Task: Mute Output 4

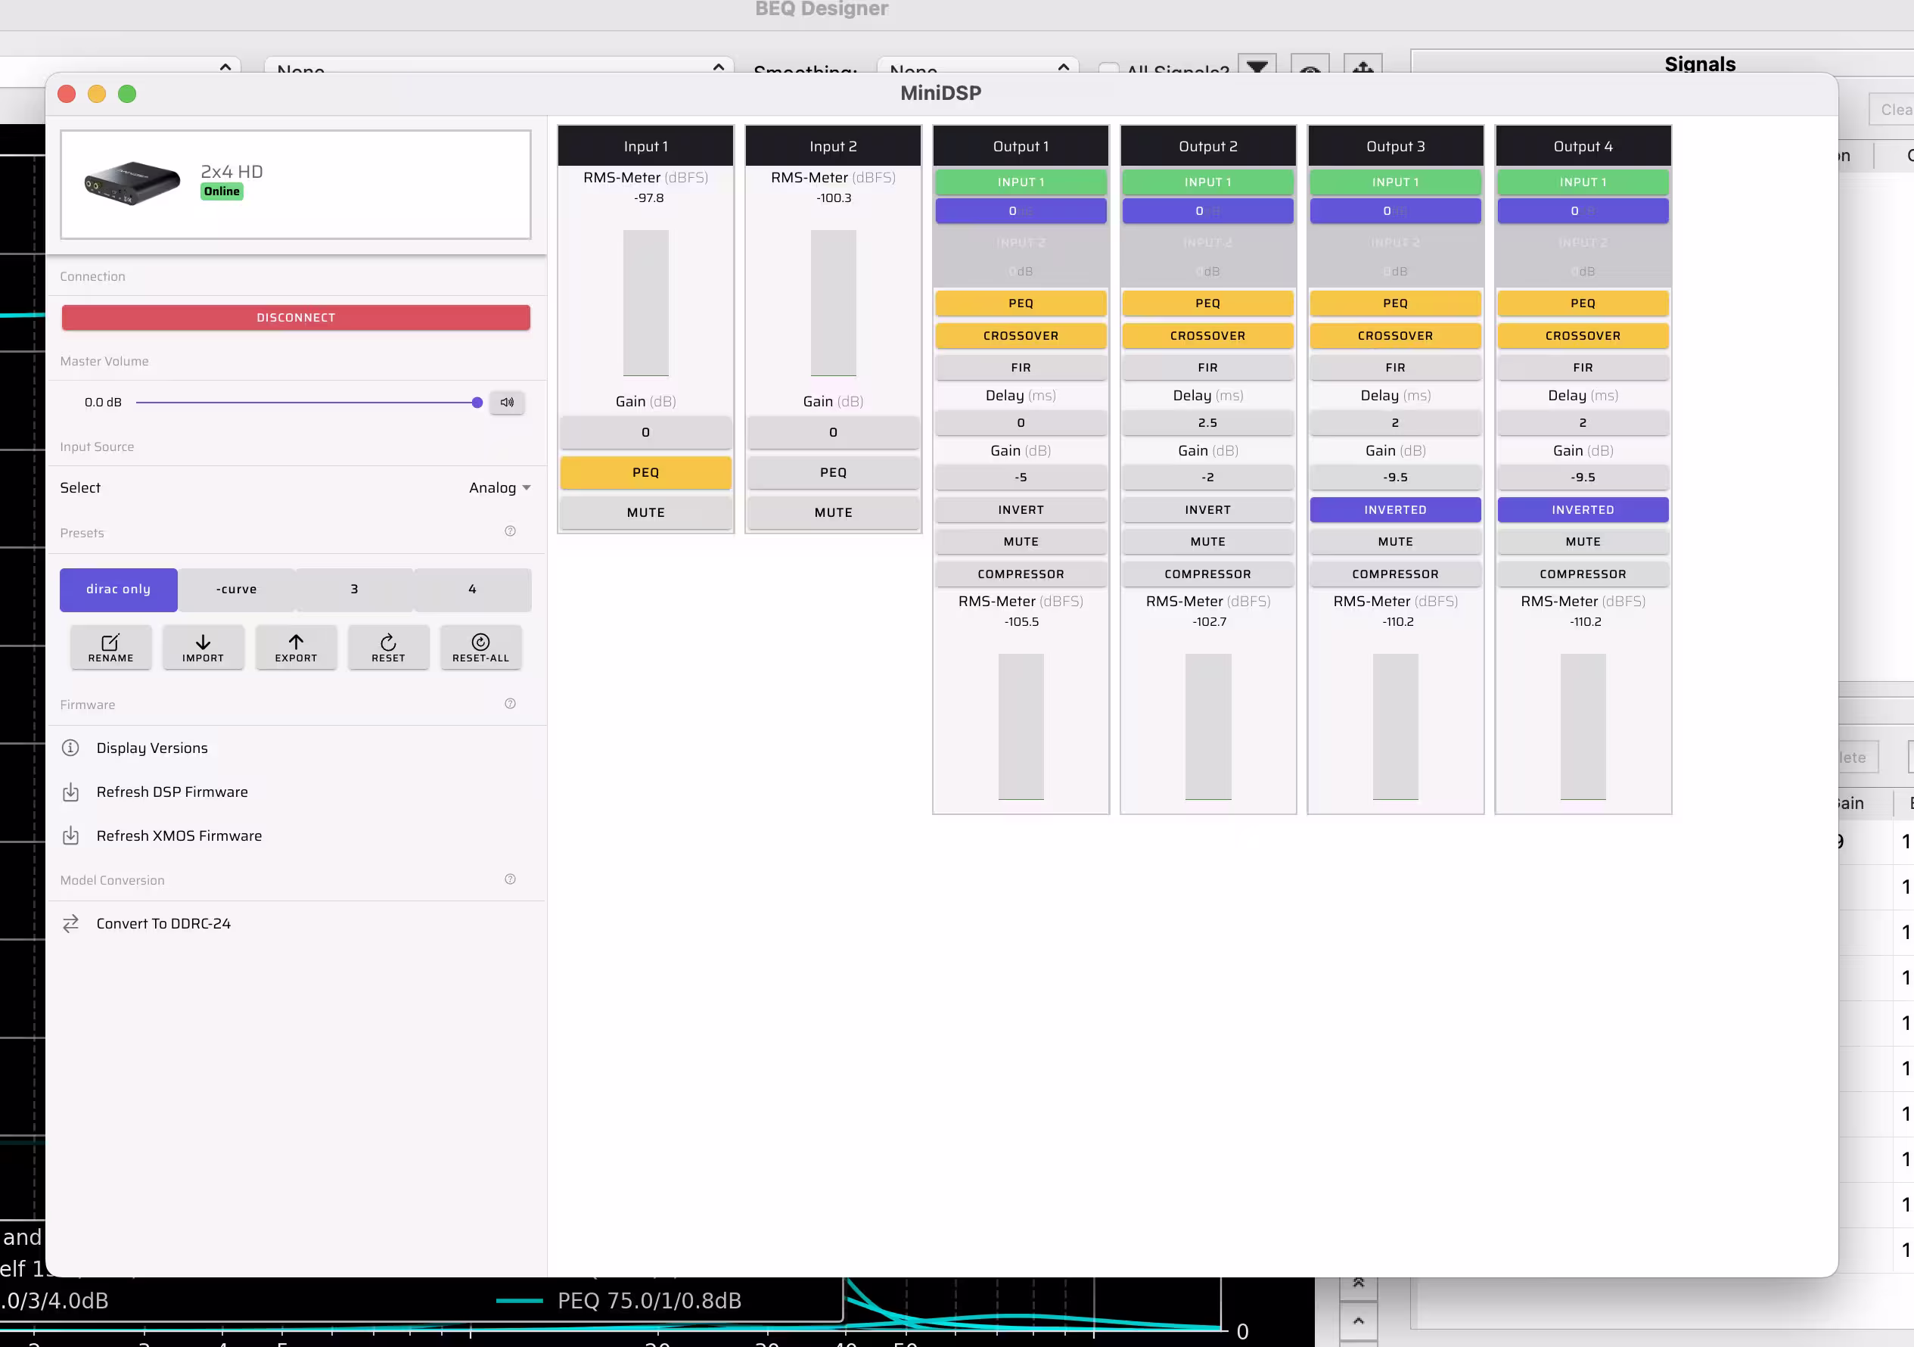Action: (1583, 542)
